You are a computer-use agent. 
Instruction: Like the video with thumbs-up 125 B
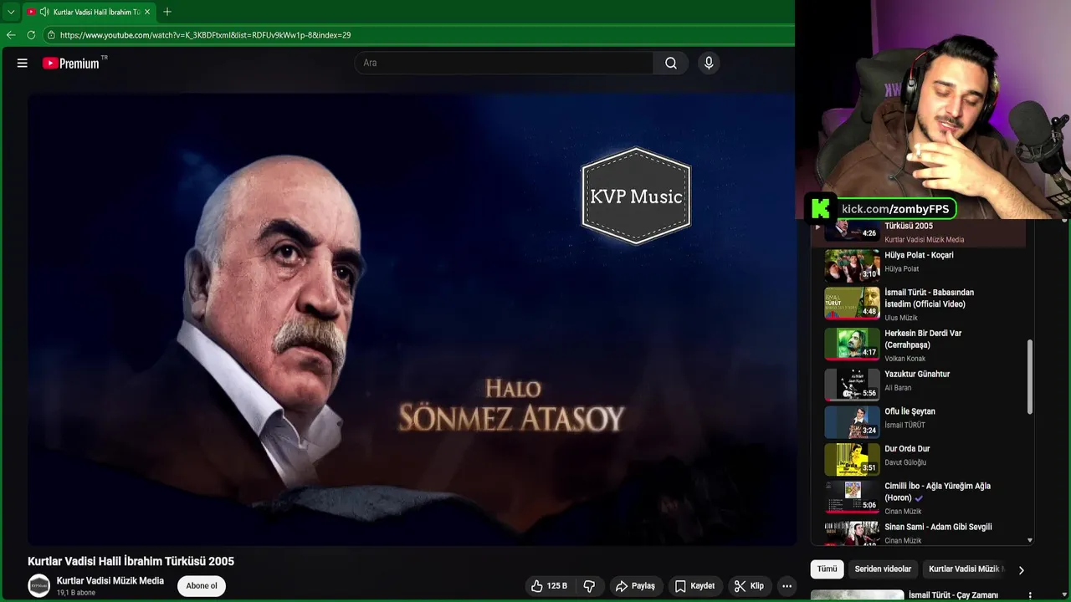549,586
